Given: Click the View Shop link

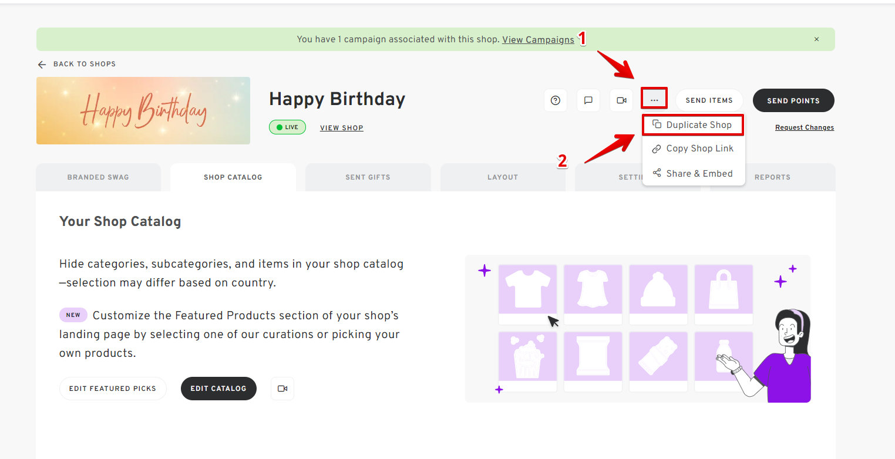Looking at the screenshot, I should click(x=342, y=128).
